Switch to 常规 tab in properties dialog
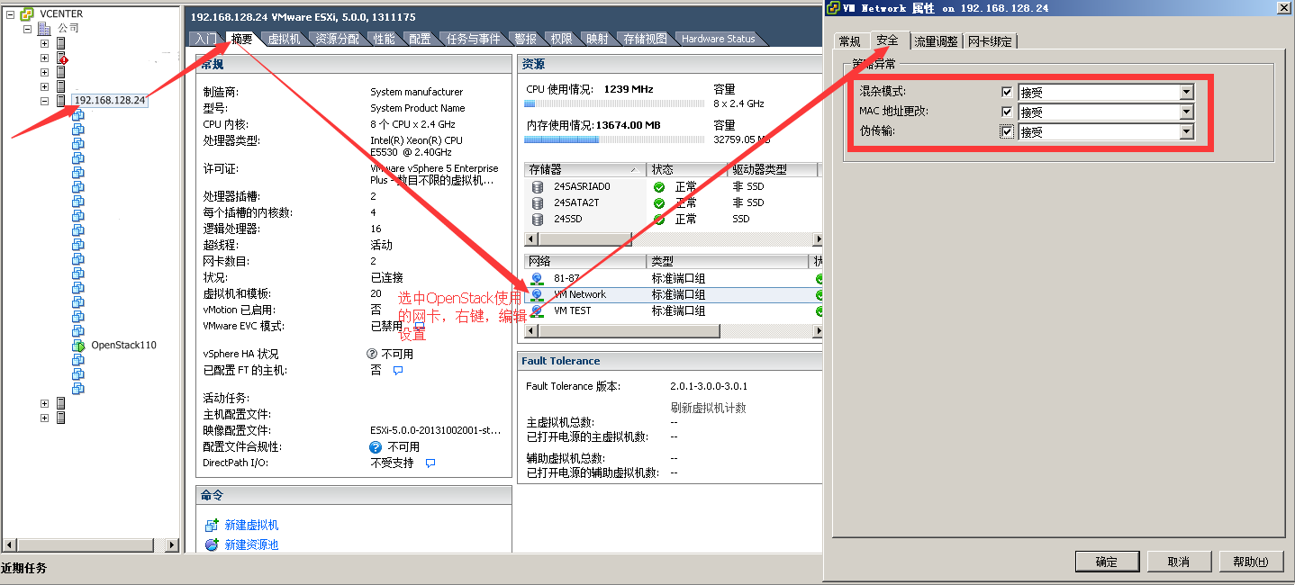The image size is (1295, 585). pos(850,42)
